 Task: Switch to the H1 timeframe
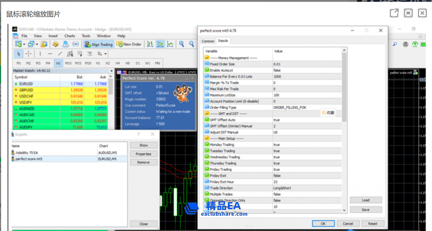pyautogui.click(x=98, y=63)
